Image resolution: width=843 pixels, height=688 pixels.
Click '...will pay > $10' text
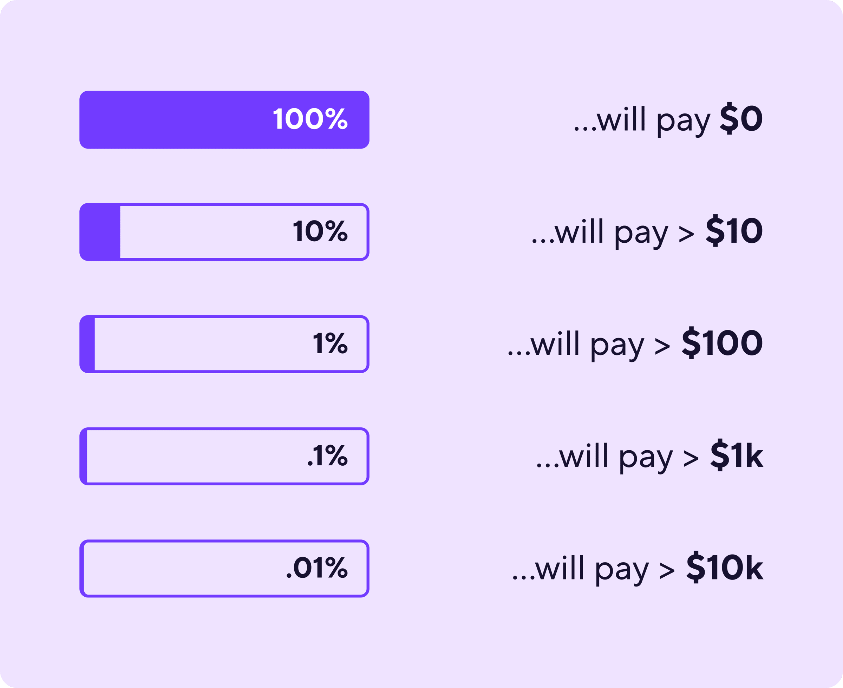(x=647, y=232)
